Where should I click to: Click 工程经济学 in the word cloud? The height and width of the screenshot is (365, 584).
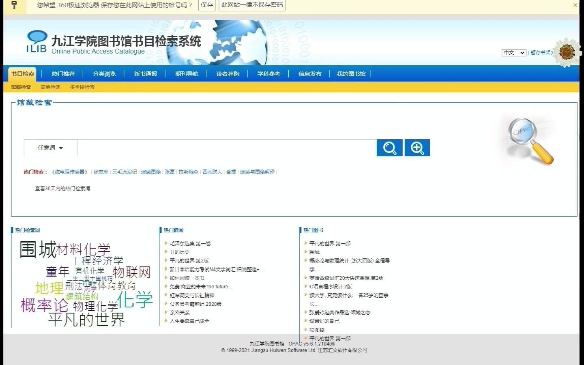click(x=97, y=260)
